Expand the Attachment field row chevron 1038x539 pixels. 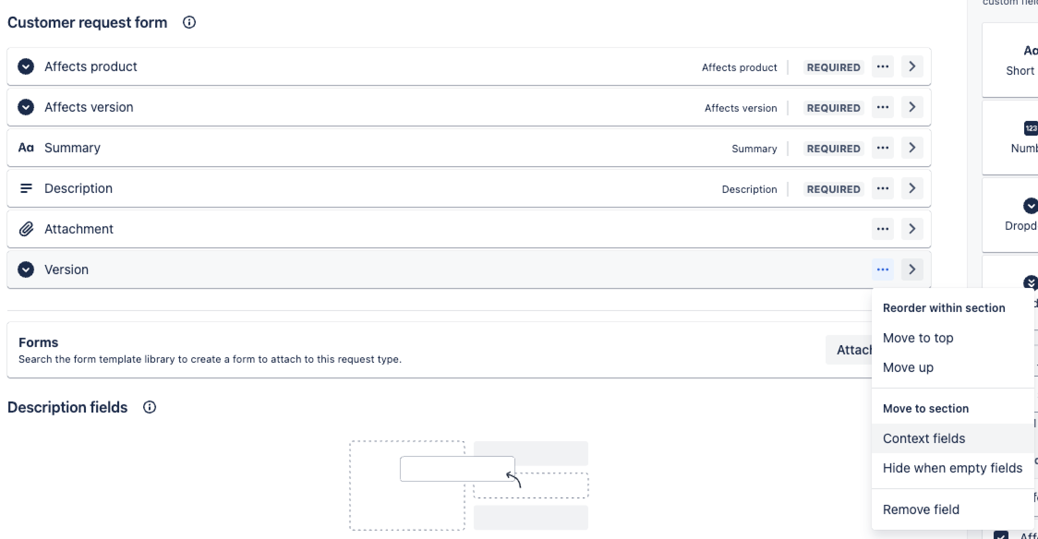911,228
